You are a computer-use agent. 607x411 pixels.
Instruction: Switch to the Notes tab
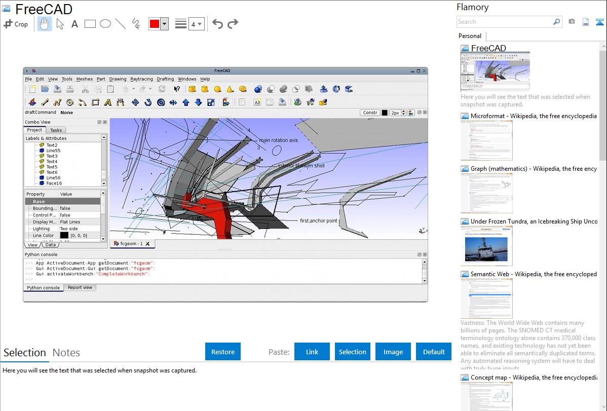66,353
